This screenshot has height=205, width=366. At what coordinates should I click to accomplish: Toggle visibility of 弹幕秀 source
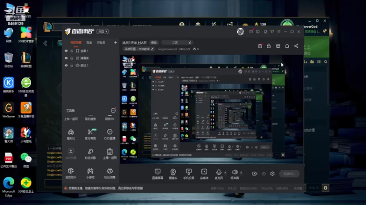tap(66, 58)
